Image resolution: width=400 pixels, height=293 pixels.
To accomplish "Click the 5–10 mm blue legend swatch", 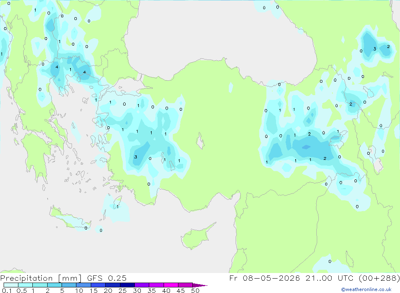I will pos(69,285).
